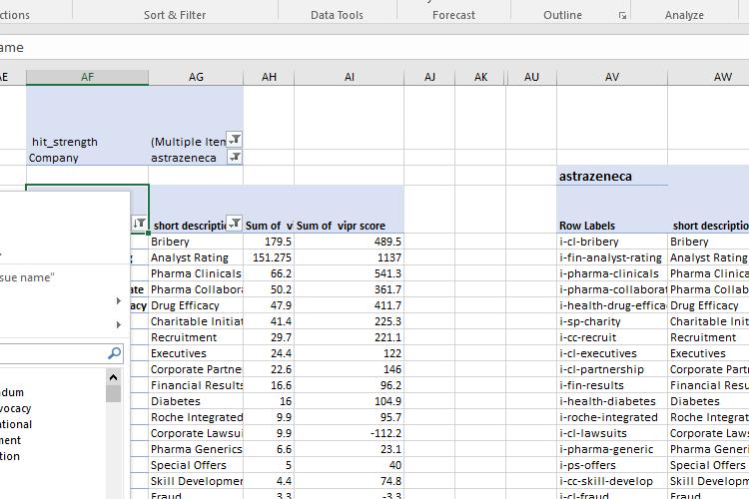
Task: Select the Analyst Rating cell in column AG
Action: coord(196,257)
